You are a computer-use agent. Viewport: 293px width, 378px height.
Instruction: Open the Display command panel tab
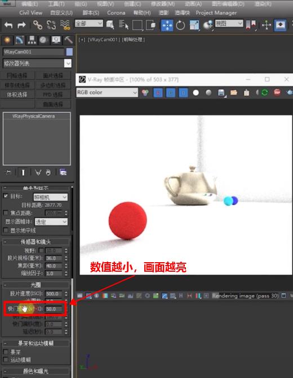(x=56, y=40)
